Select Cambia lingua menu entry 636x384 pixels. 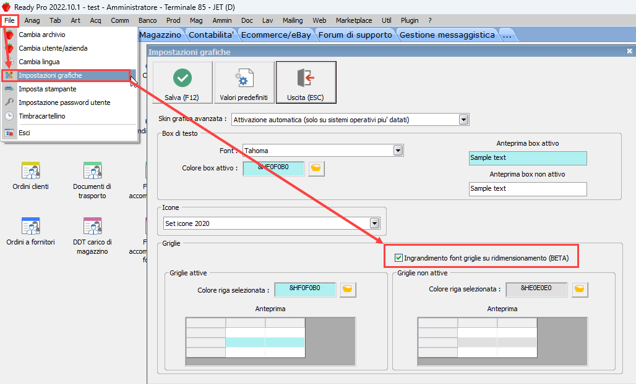70,62
